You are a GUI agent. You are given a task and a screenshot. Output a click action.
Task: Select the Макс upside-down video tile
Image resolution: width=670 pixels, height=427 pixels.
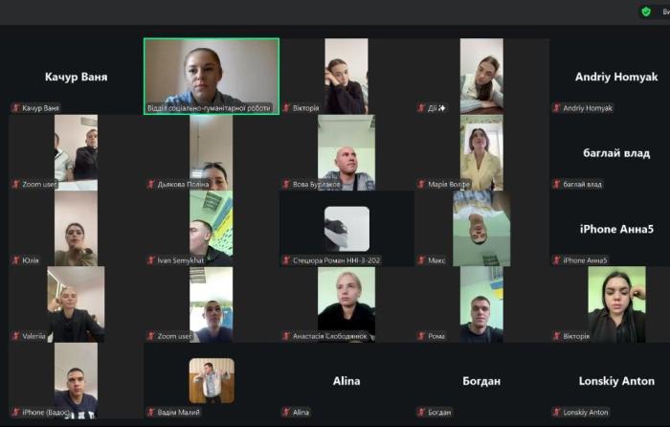pyautogui.click(x=481, y=228)
